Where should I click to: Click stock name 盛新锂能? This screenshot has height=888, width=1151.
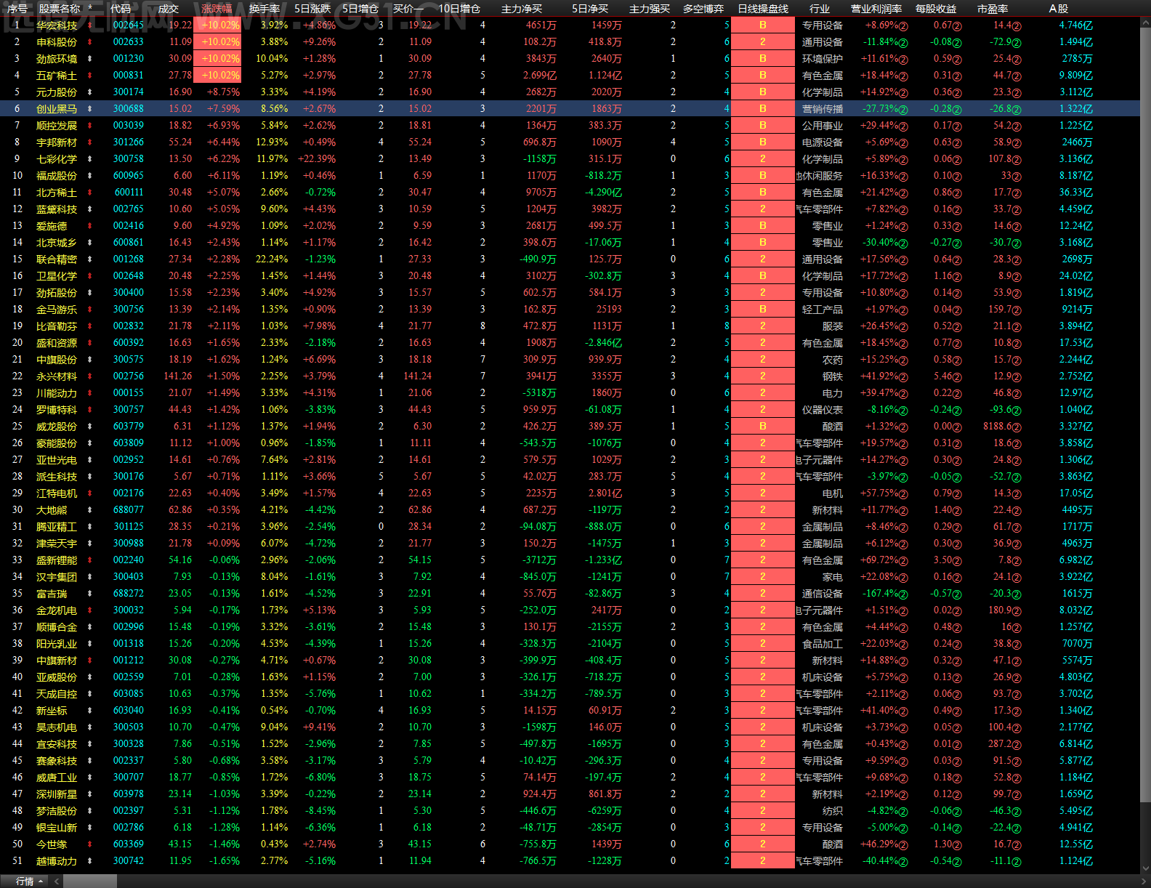(57, 560)
